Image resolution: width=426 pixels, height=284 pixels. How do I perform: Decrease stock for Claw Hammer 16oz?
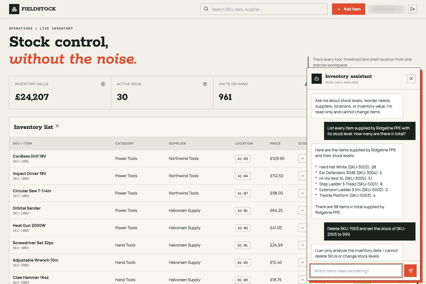click(302, 280)
